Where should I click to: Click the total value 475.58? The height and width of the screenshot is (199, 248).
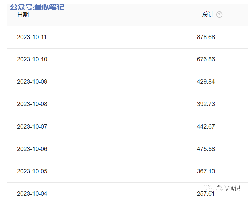coord(206,149)
